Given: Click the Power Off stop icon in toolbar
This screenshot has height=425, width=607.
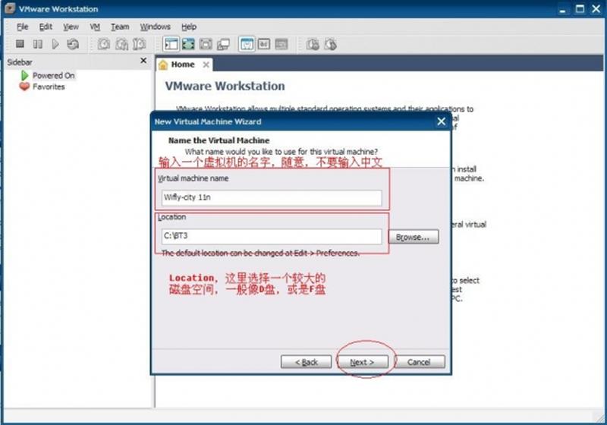Looking at the screenshot, I should click(20, 44).
